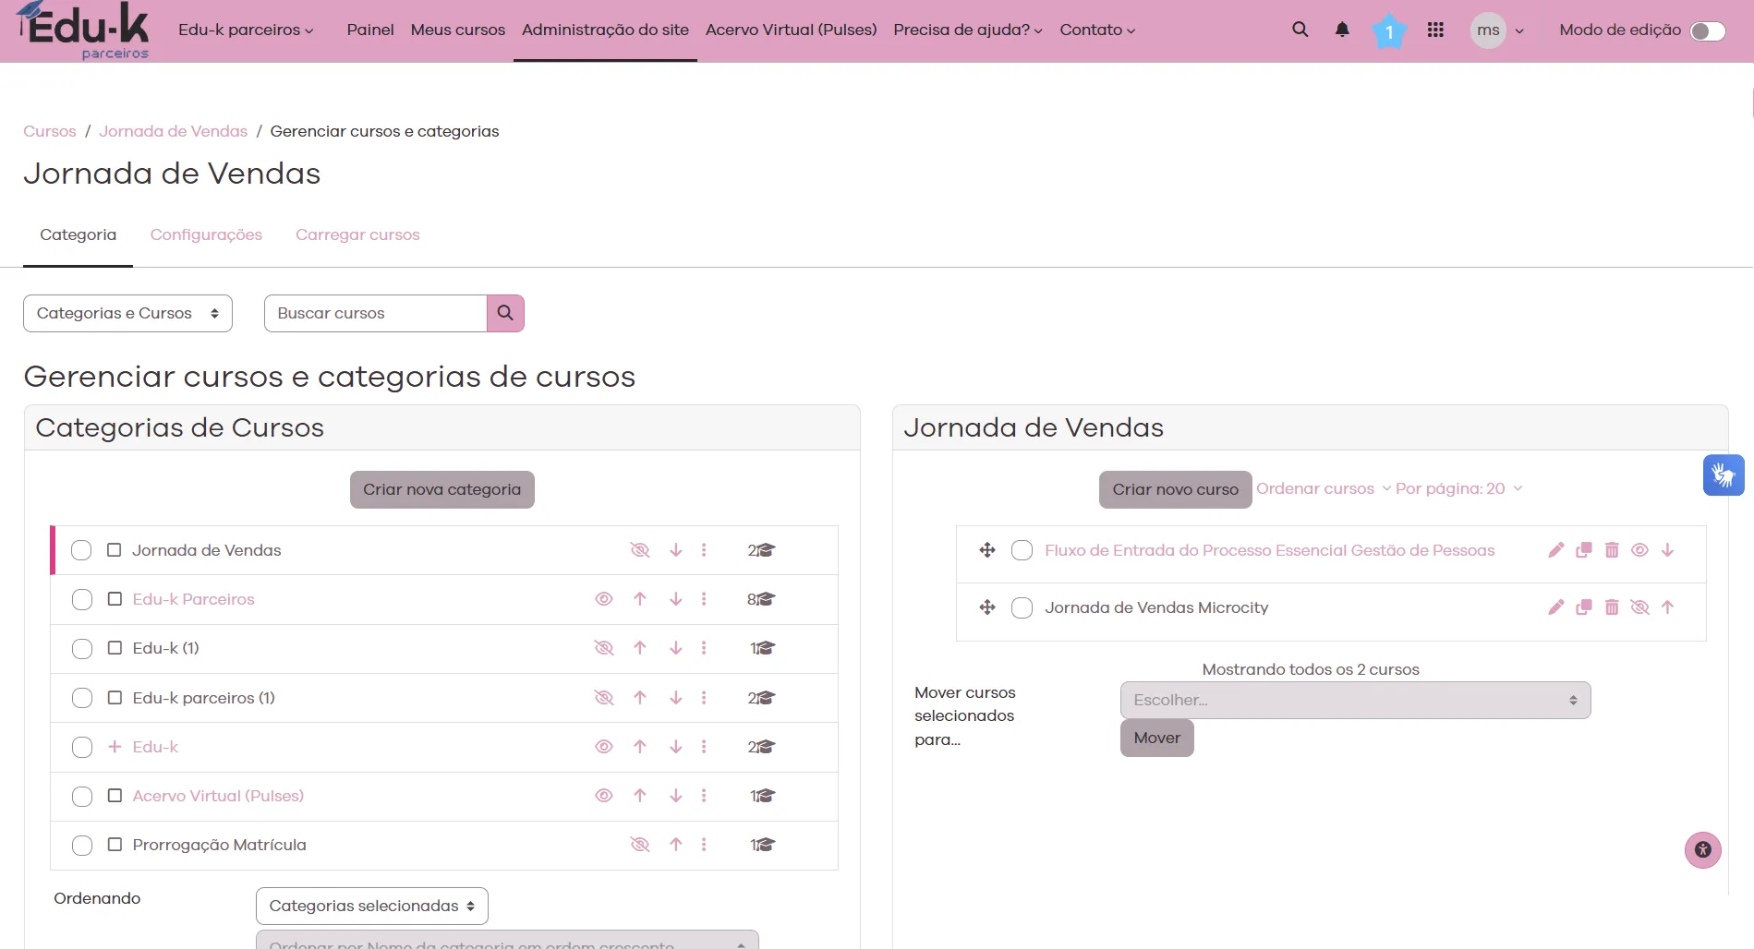Open the notifications bell
The width and height of the screenshot is (1754, 949).
point(1342,30)
